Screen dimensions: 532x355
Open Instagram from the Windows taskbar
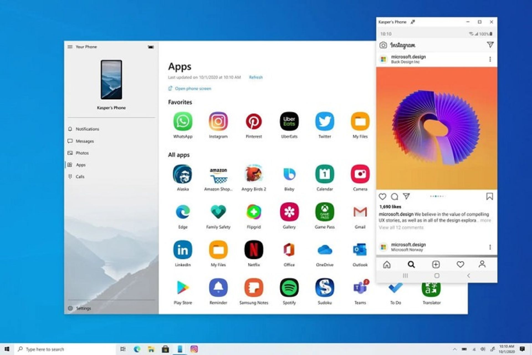(x=194, y=349)
